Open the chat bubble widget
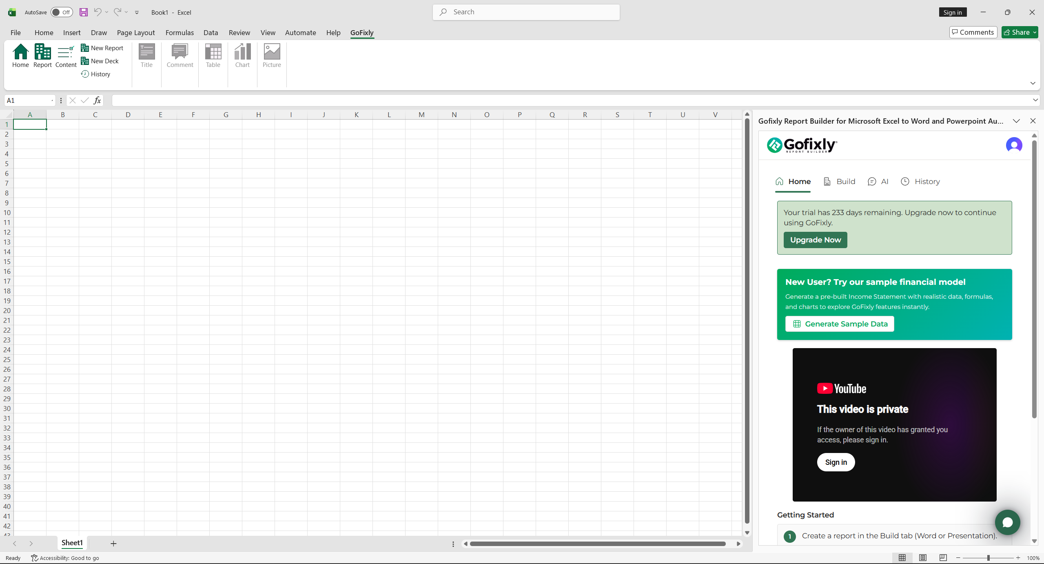This screenshot has width=1044, height=564. point(1007,522)
